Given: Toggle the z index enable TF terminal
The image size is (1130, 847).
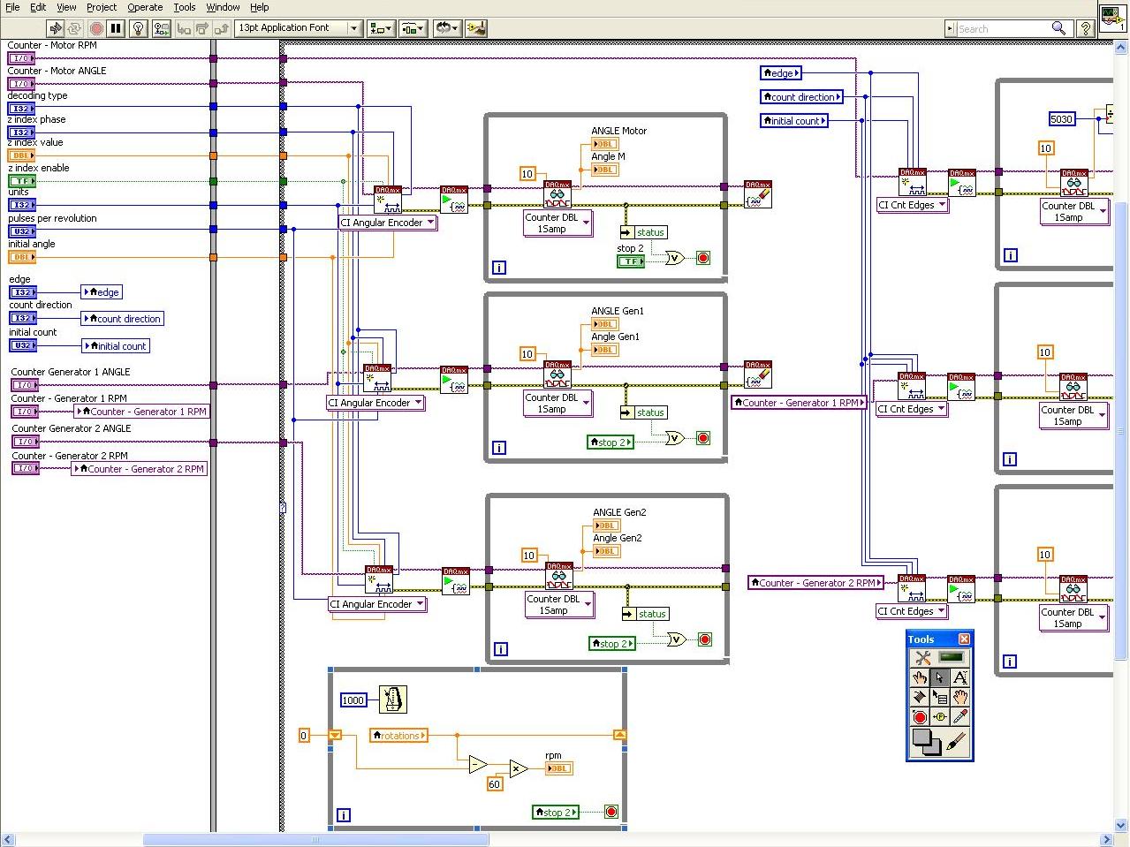Looking at the screenshot, I should pyautogui.click(x=22, y=181).
